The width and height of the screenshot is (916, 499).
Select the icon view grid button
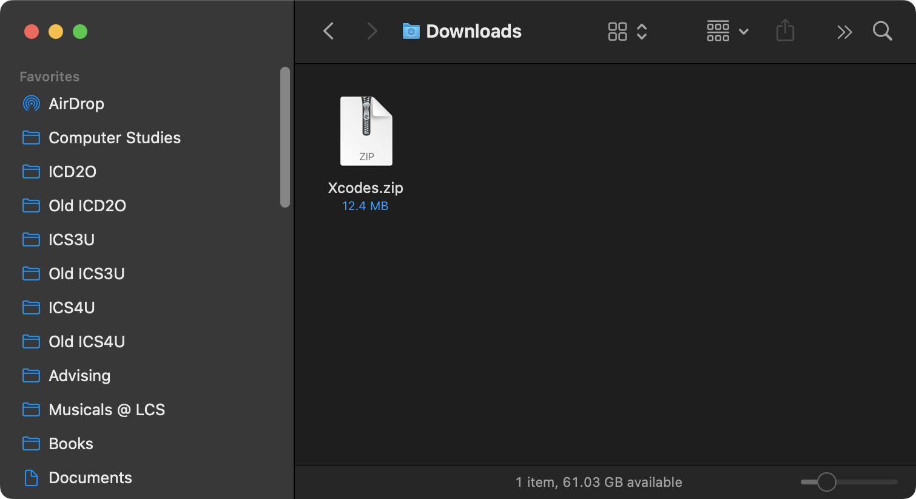click(617, 32)
